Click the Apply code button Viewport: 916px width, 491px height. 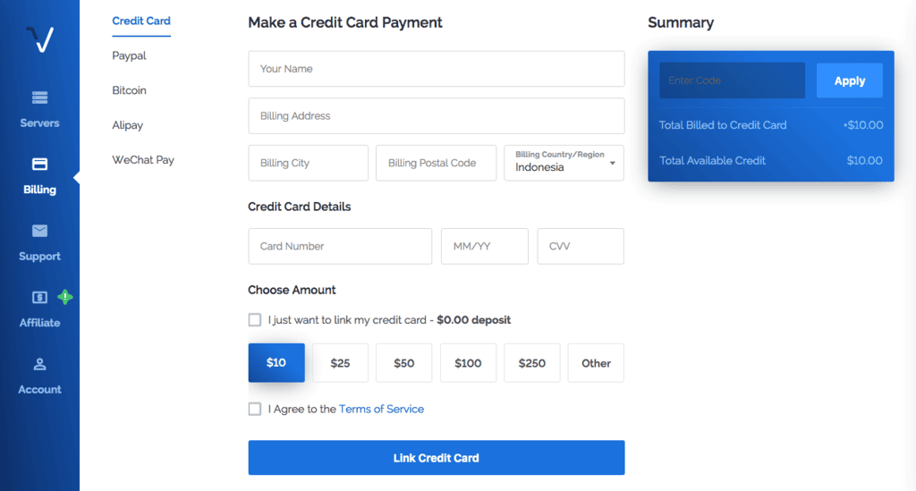850,80
